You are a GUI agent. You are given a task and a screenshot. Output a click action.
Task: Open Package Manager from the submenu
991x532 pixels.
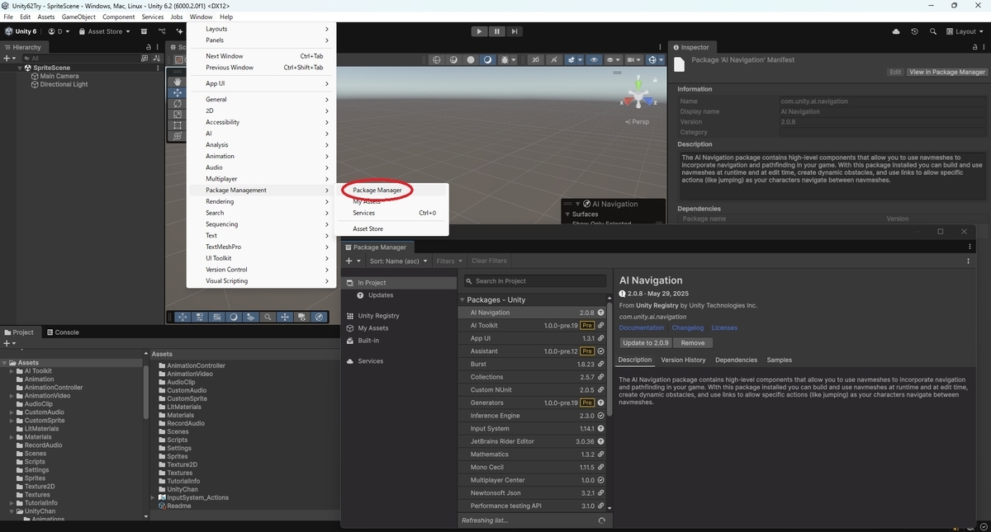[377, 191]
